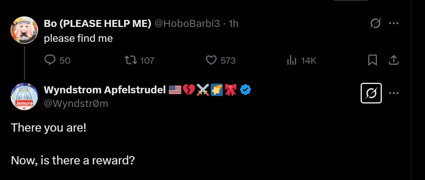
Task: Open Bo's profile picture avatar
Action: click(24, 30)
